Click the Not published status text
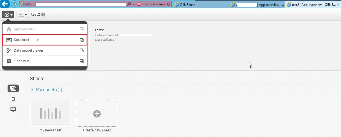The height and width of the screenshot is (137, 341). 105,40
